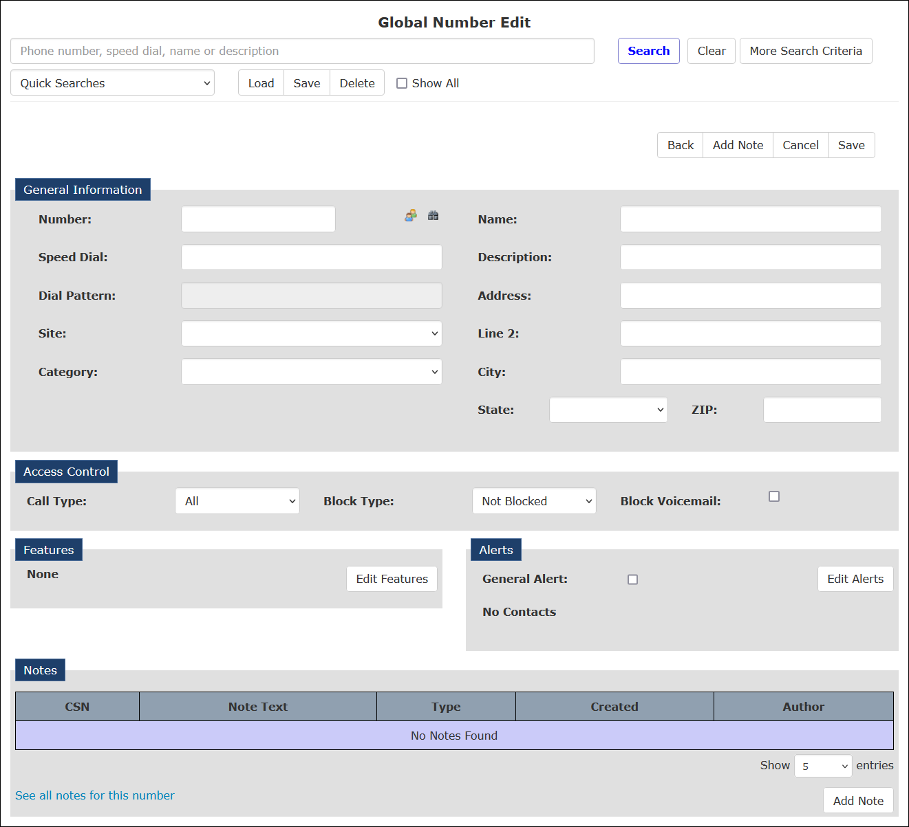Click into the phone number search field

[x=302, y=51]
